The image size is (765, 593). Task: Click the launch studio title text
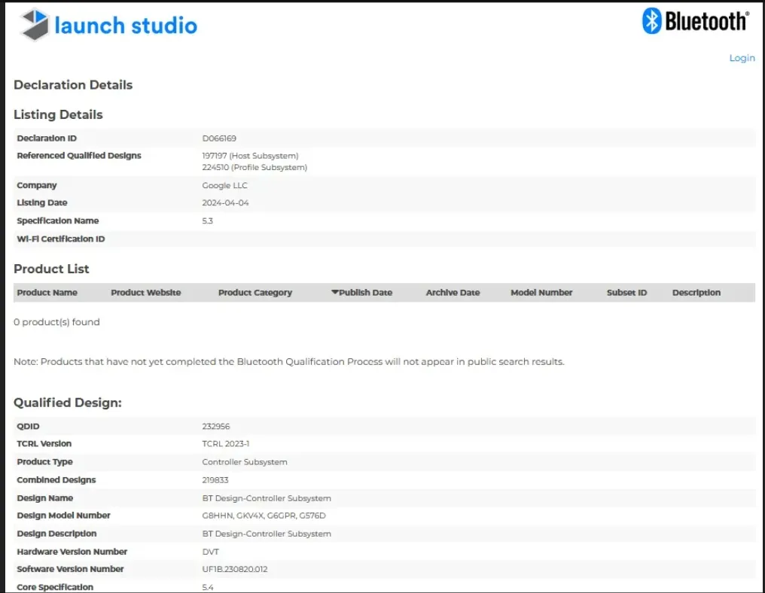(x=126, y=26)
